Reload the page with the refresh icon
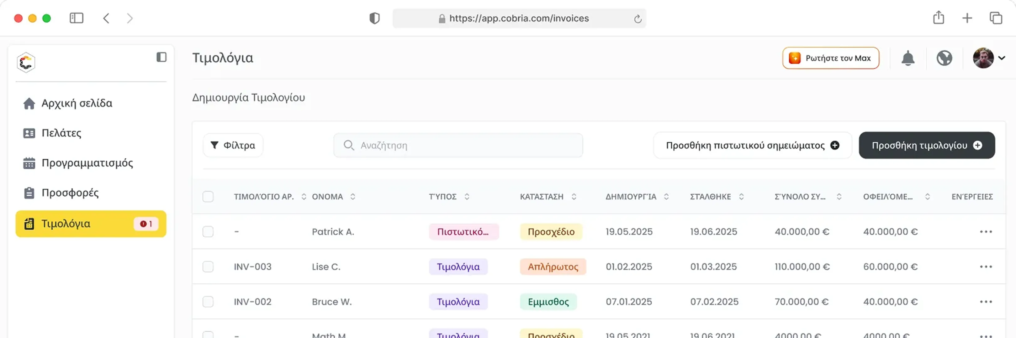Screen dimensions: 1016x338 point(638,19)
